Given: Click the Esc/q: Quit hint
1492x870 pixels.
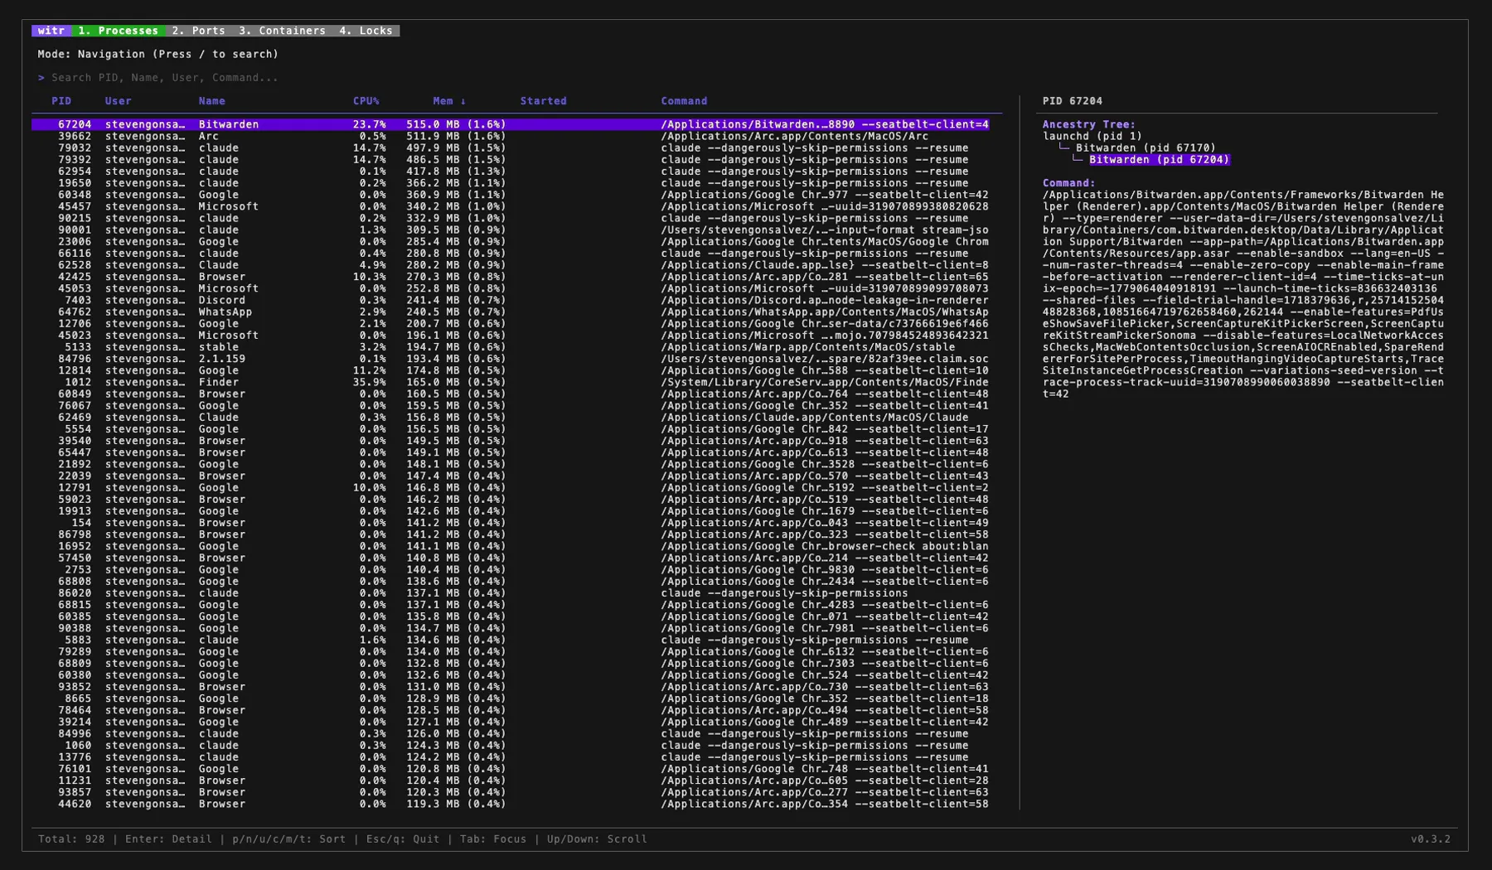Looking at the screenshot, I should tap(403, 839).
